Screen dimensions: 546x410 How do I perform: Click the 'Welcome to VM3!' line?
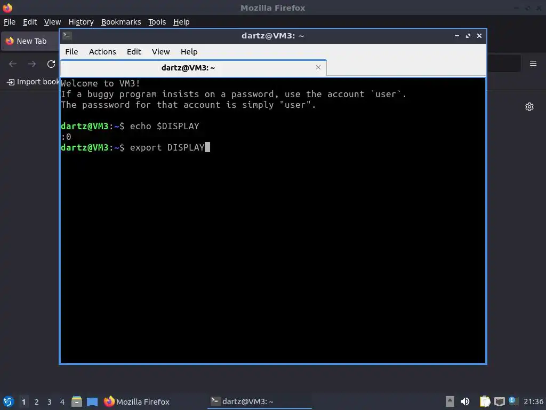point(100,83)
